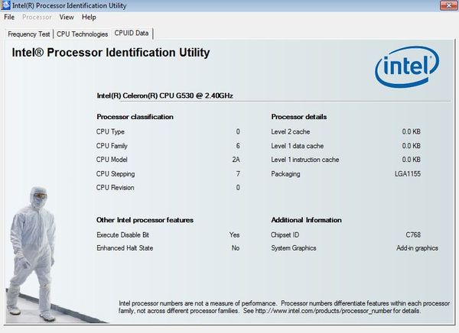Screen dimensions: 459x333
Task: Click the Add-in graphics value
Action: pos(417,248)
